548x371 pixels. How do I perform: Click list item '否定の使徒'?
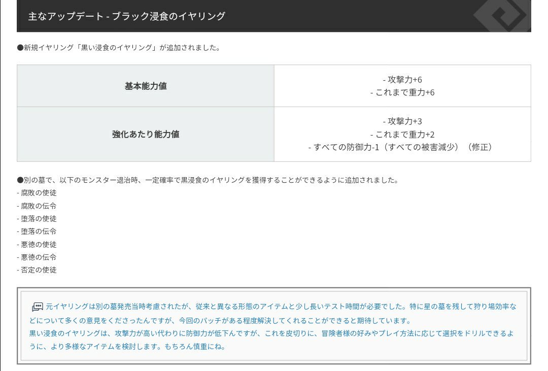(37, 270)
